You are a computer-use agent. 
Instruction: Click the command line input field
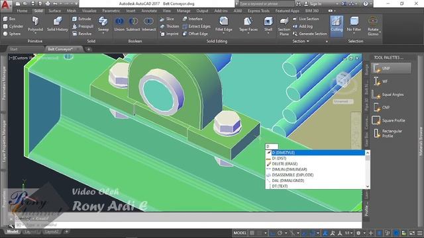pos(188,225)
